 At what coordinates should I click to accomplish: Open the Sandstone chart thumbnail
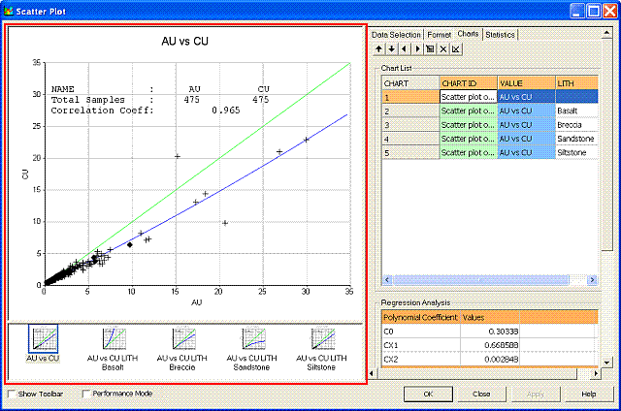coord(253,344)
